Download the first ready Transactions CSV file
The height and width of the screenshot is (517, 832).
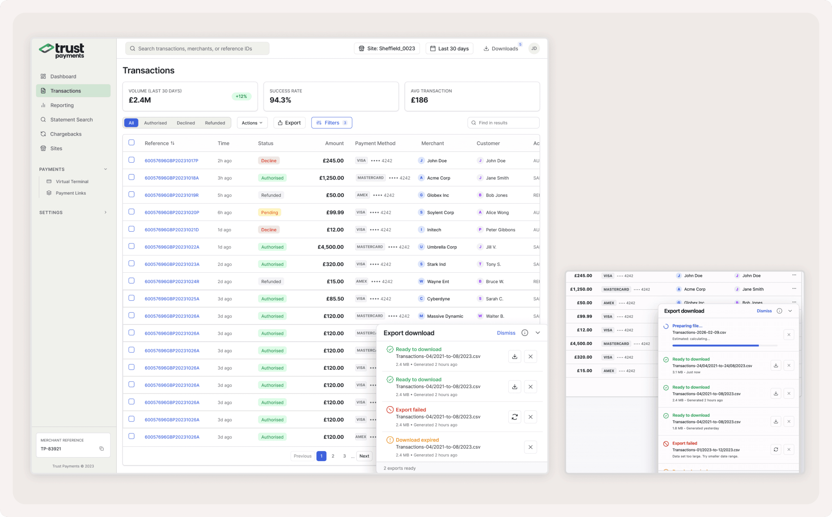[514, 357]
